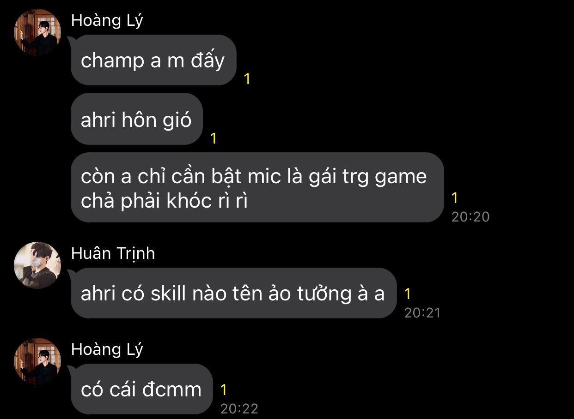Select the message 'champ a m đấy'
The image size is (574, 419).
[x=153, y=60]
